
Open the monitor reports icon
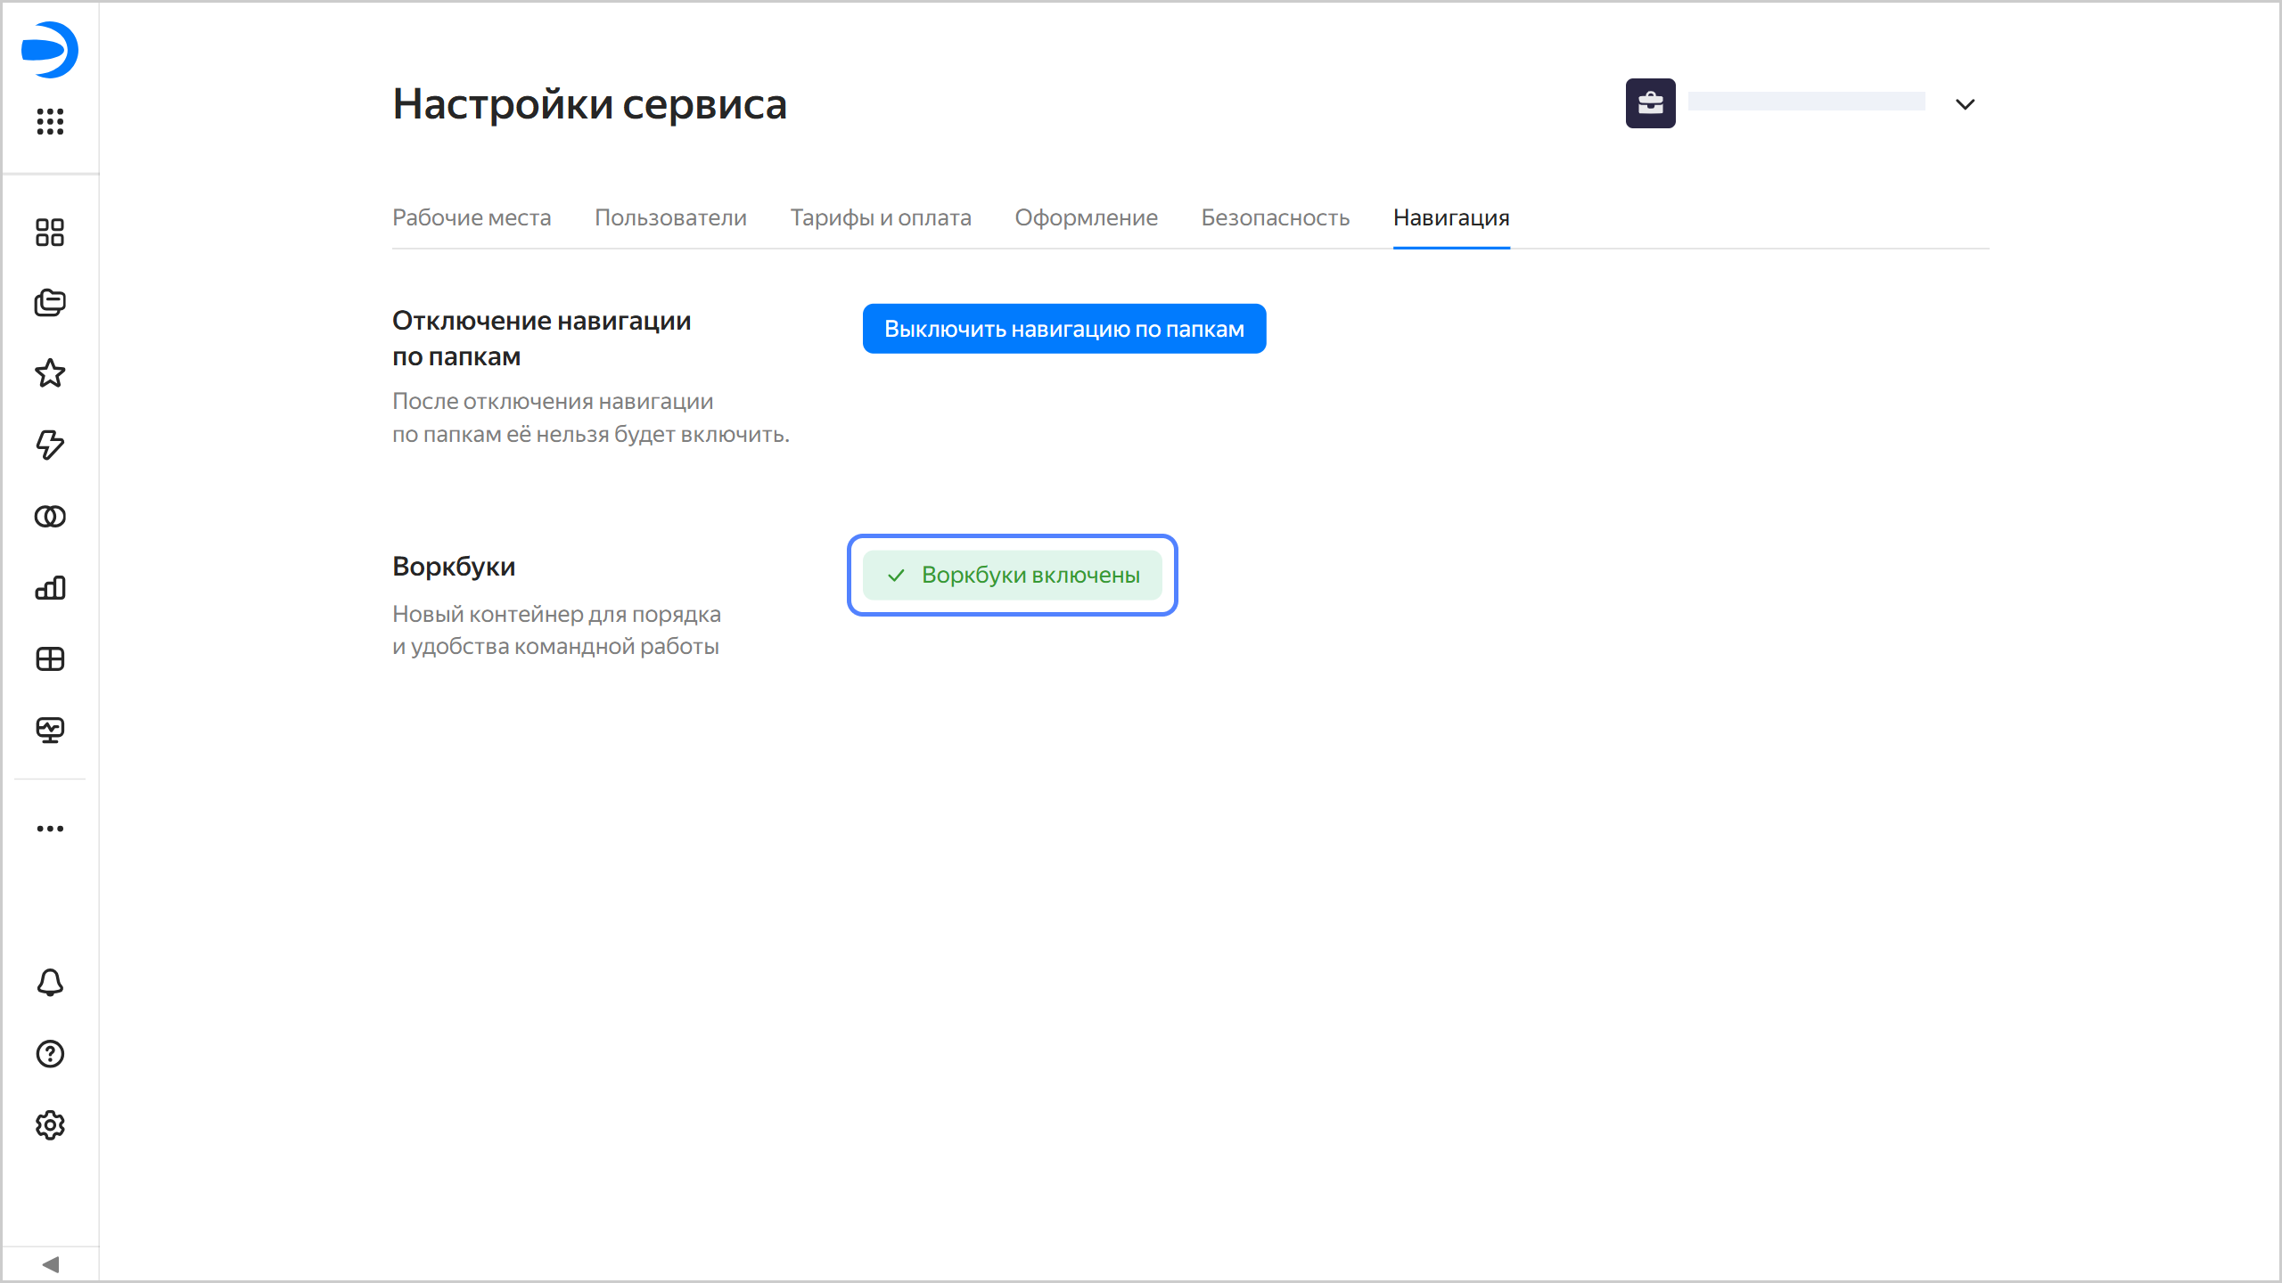pyautogui.click(x=50, y=731)
